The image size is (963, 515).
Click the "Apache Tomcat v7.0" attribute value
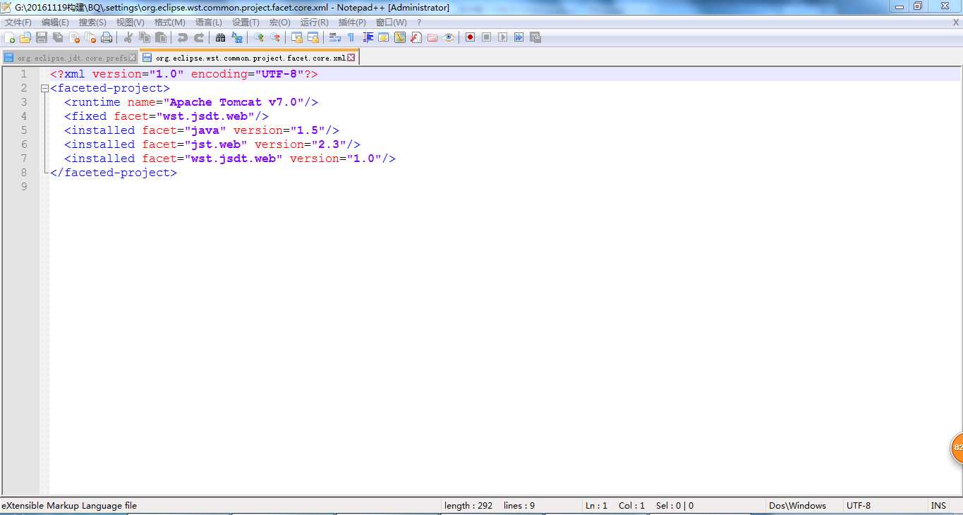[x=234, y=102]
